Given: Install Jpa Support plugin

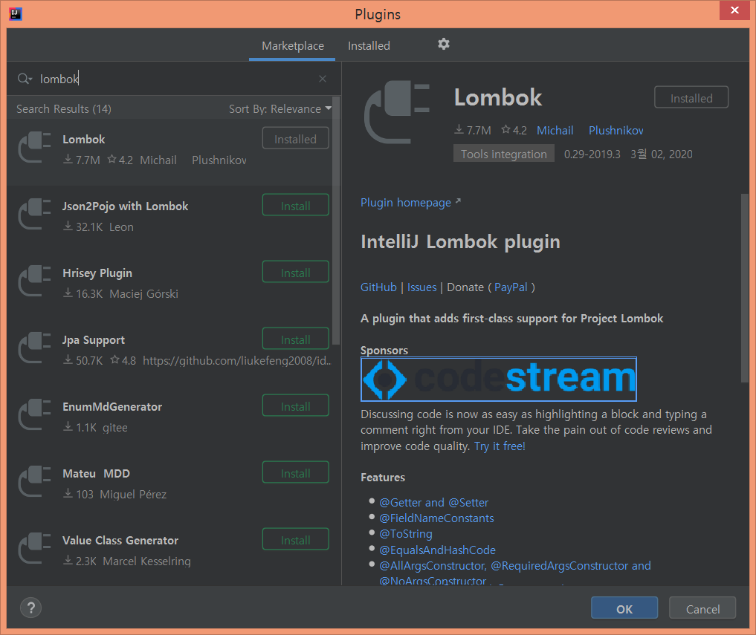Looking at the screenshot, I should pyautogui.click(x=296, y=339).
